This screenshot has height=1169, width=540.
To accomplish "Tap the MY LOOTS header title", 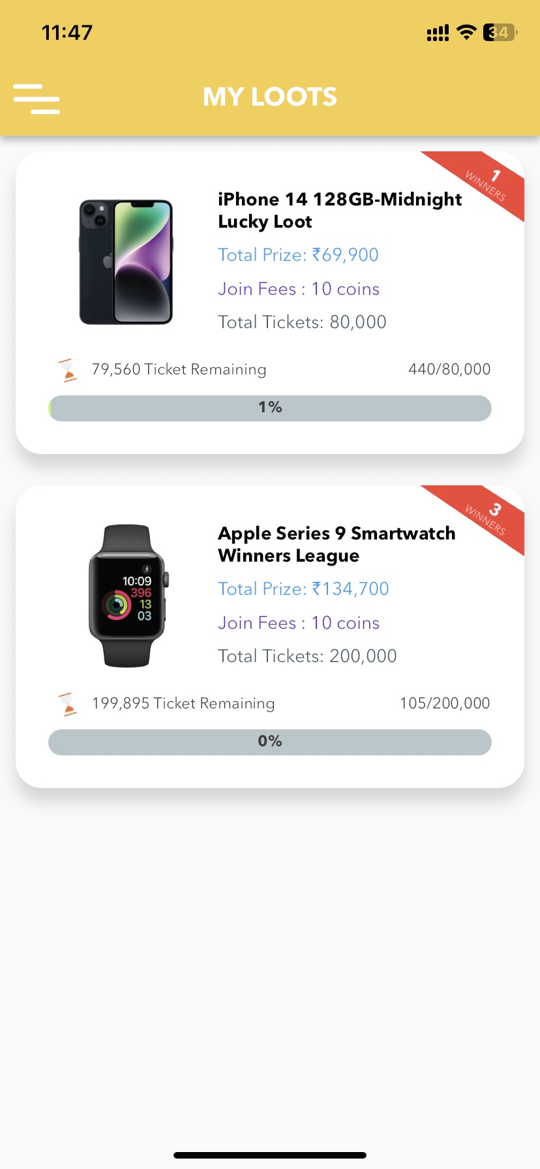I will pyautogui.click(x=270, y=97).
